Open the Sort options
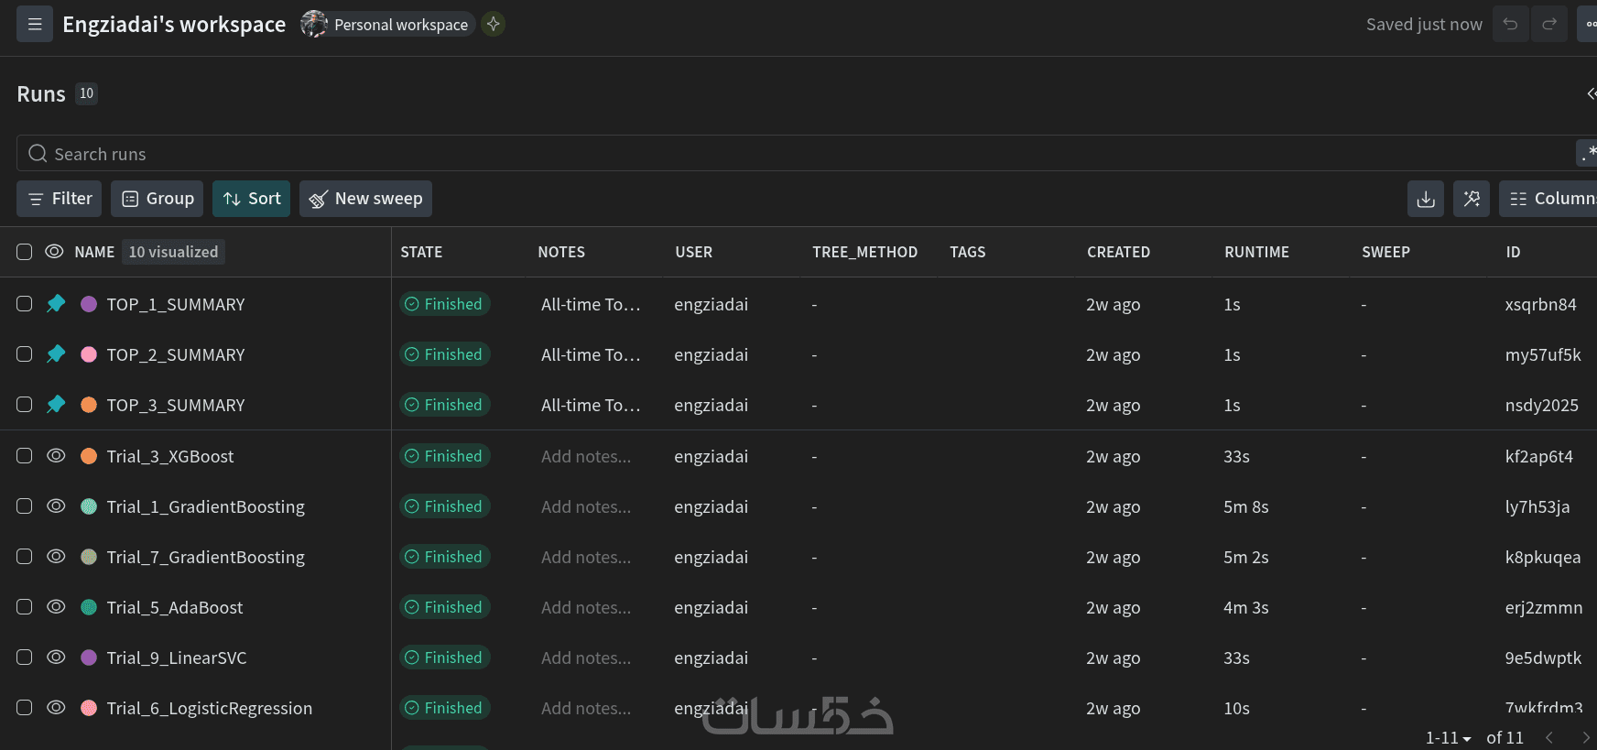The image size is (1597, 750). (252, 199)
